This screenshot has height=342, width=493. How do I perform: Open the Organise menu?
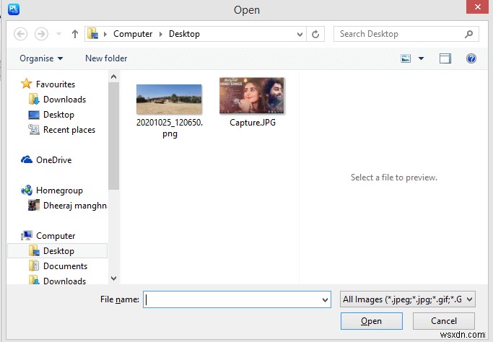tap(41, 58)
